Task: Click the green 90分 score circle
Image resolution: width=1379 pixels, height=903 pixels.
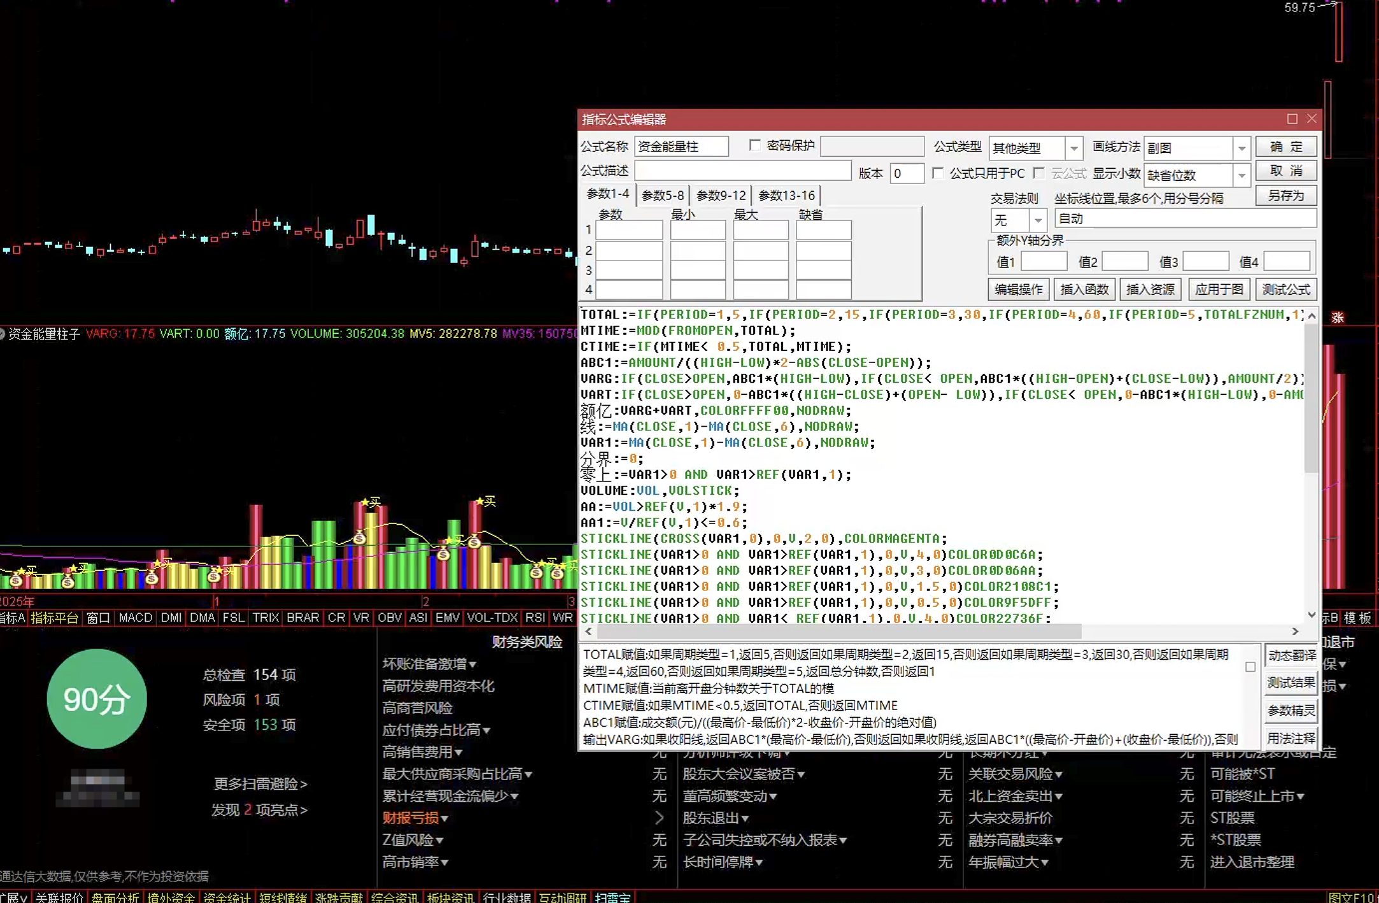Action: point(97,699)
